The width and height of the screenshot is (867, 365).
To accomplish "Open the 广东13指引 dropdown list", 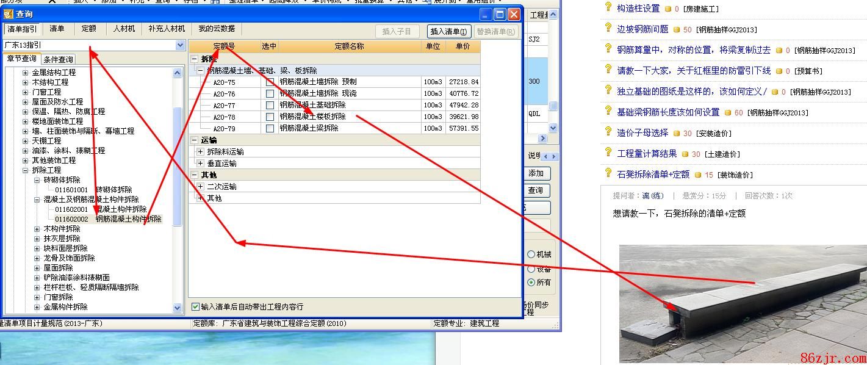I will 180,45.
